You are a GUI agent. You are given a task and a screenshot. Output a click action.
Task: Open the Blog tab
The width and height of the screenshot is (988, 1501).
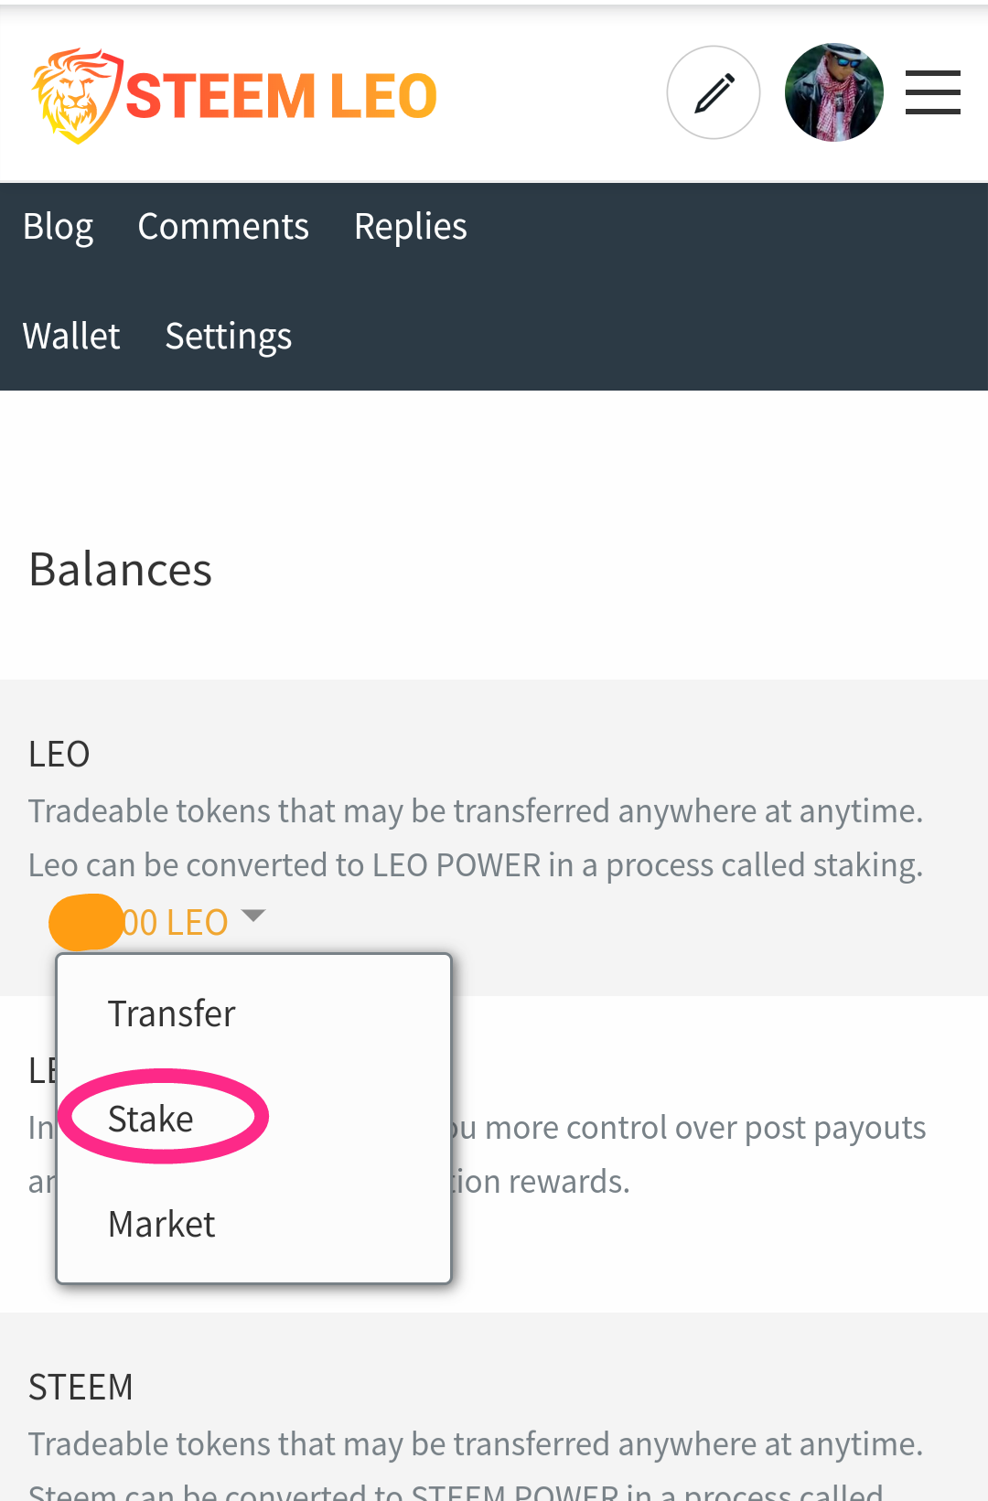[58, 227]
